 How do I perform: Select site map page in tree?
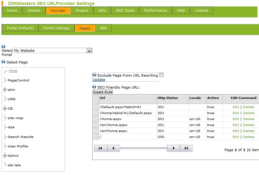point(15,118)
